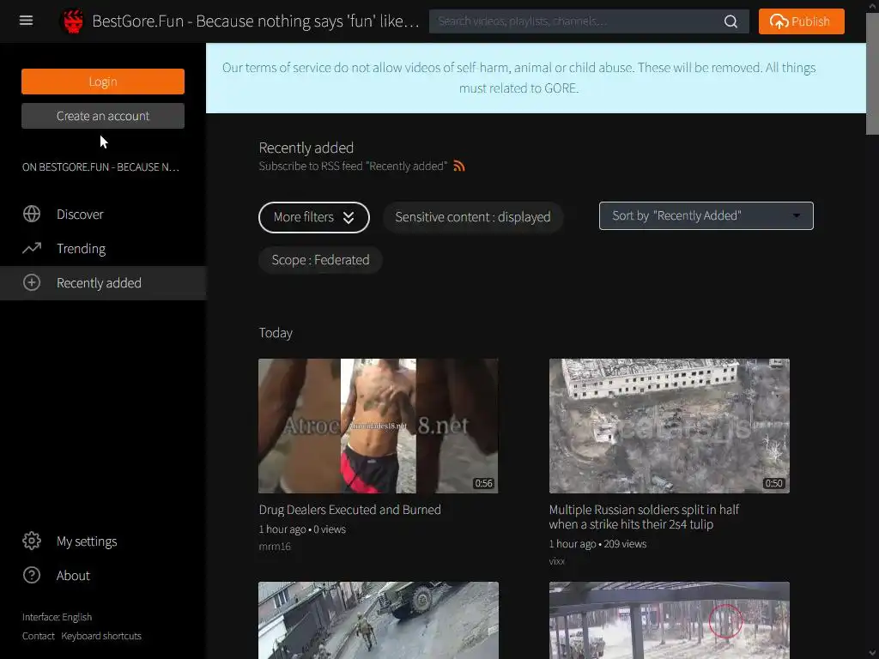Open My settings in sidebar
This screenshot has width=879, height=659.
click(103, 541)
